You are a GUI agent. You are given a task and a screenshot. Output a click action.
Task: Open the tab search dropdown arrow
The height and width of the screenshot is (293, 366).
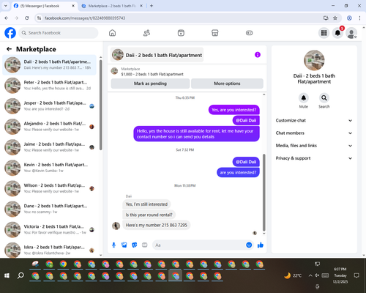pos(6,6)
